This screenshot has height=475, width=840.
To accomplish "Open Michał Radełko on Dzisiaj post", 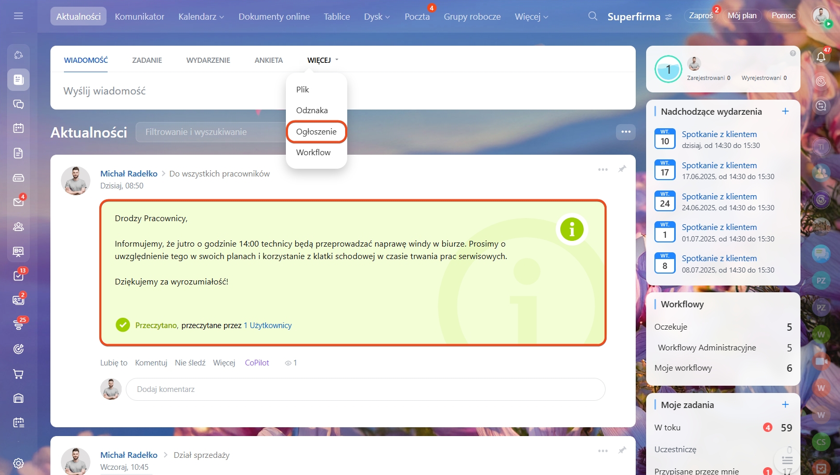I will click(x=129, y=174).
